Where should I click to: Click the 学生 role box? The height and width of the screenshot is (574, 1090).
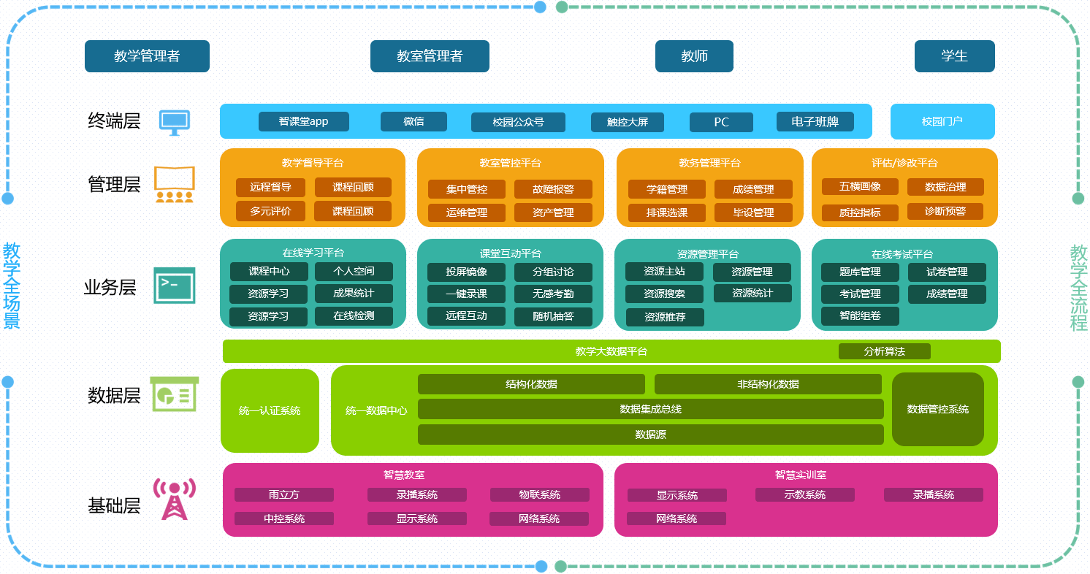[x=954, y=56]
